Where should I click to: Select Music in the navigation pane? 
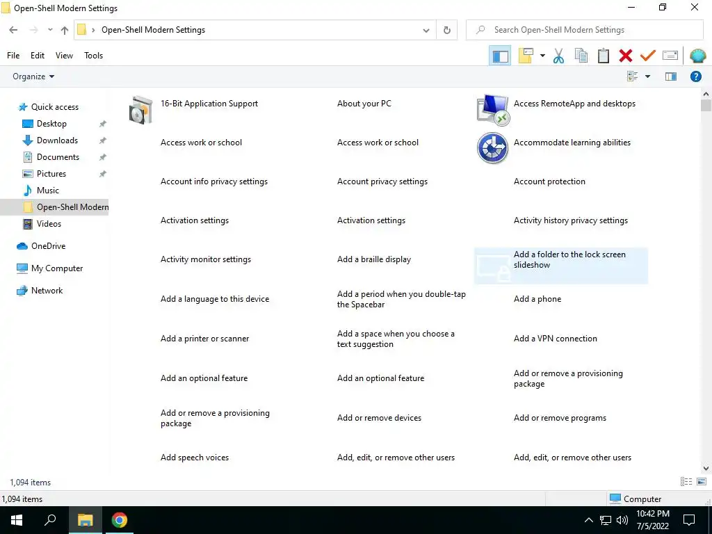coord(48,191)
